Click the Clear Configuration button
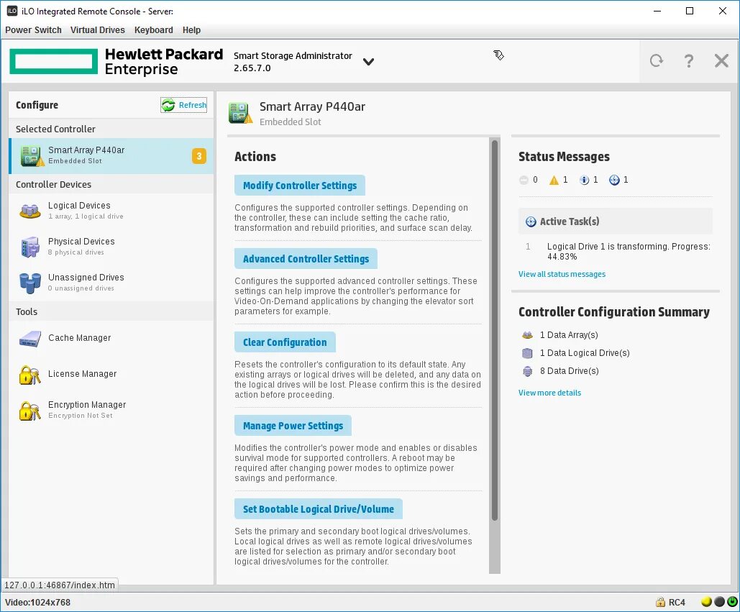The height and width of the screenshot is (612, 740). (x=285, y=342)
